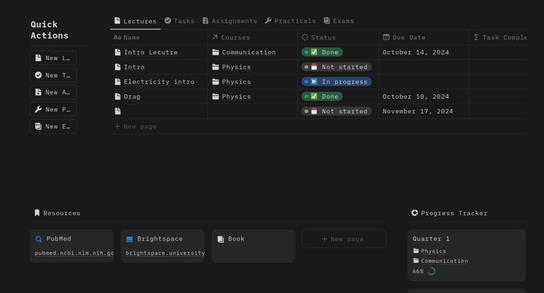Switch to the Exams tab
This screenshot has width=544, height=293.
[x=338, y=21]
